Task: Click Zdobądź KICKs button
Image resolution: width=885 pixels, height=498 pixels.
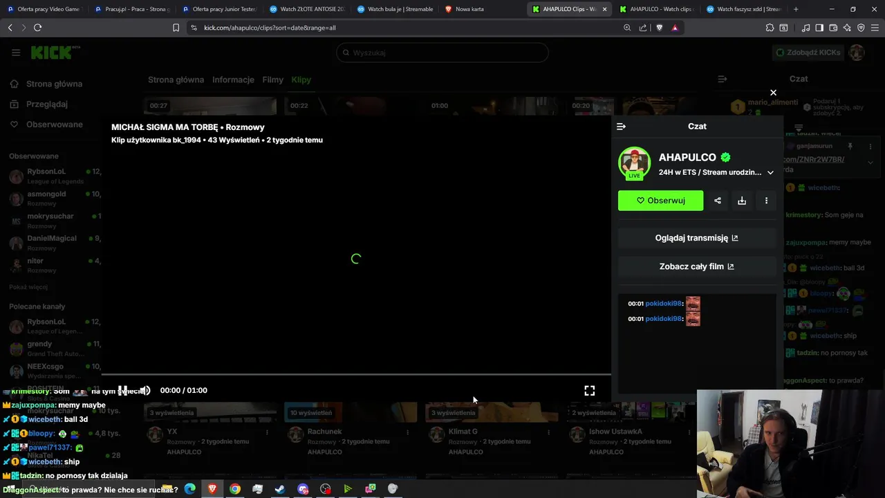Action: (x=808, y=53)
